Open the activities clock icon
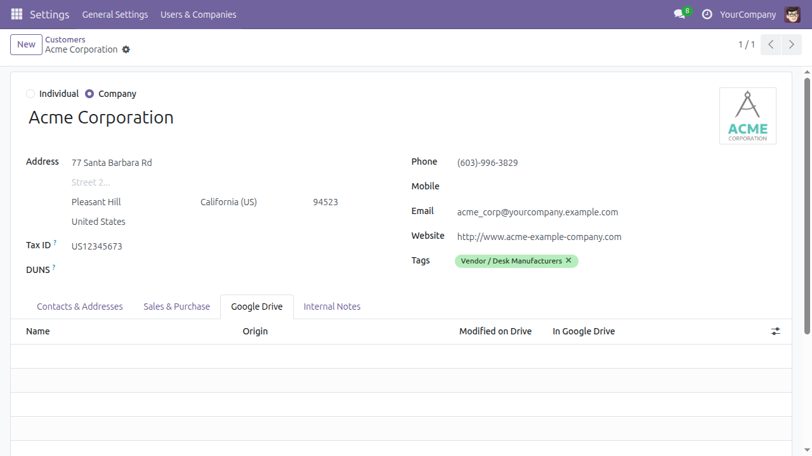Image resolution: width=812 pixels, height=456 pixels. (x=707, y=14)
